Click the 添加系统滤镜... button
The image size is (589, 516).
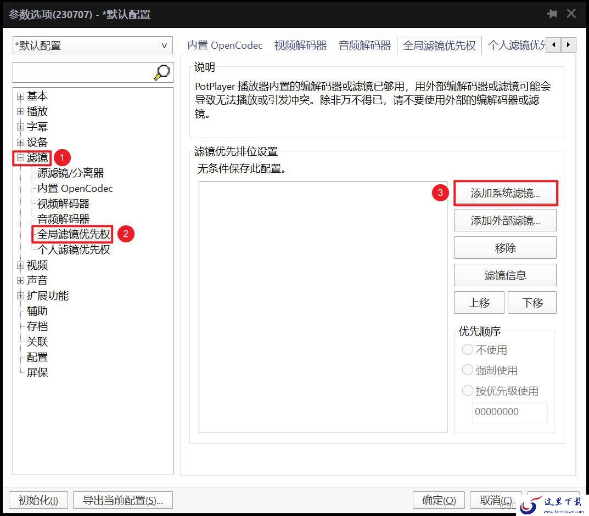pyautogui.click(x=505, y=193)
